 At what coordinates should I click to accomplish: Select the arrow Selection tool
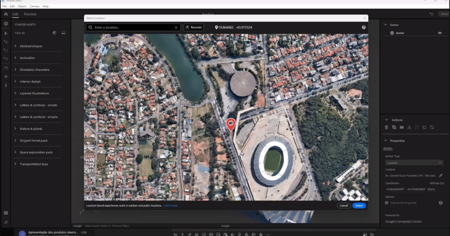point(6,33)
